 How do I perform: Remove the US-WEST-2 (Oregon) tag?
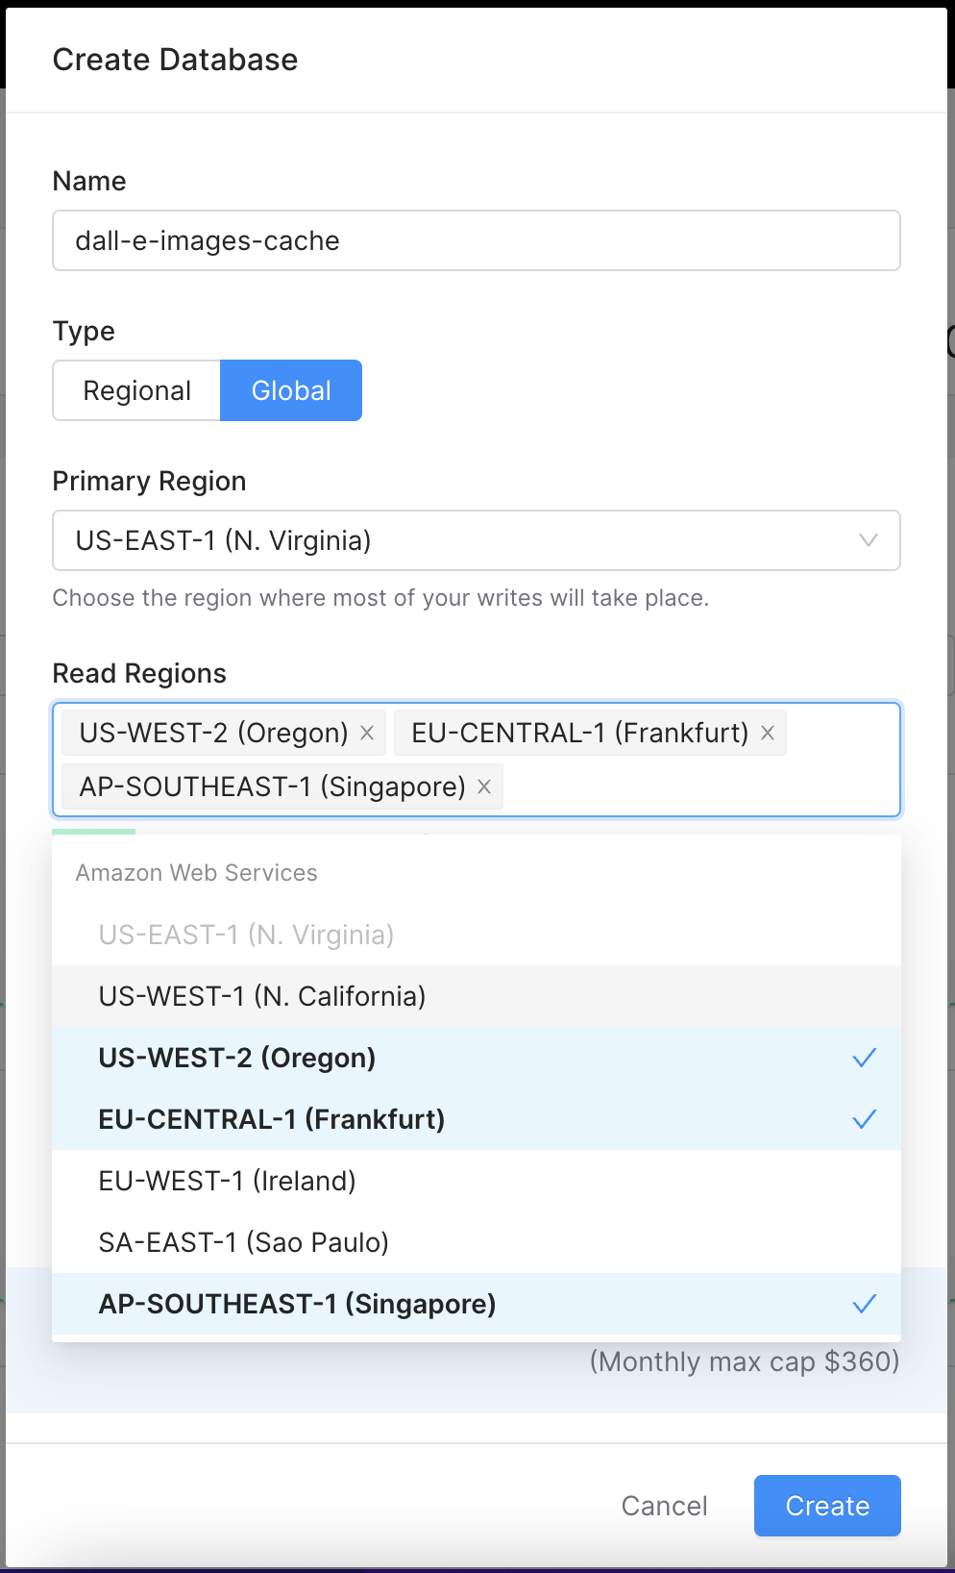pos(367,733)
